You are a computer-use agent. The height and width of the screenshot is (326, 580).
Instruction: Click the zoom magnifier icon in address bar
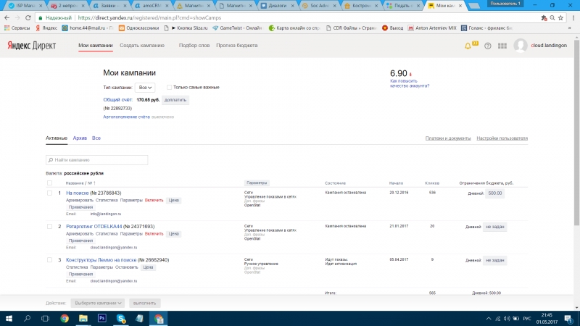coord(552,17)
